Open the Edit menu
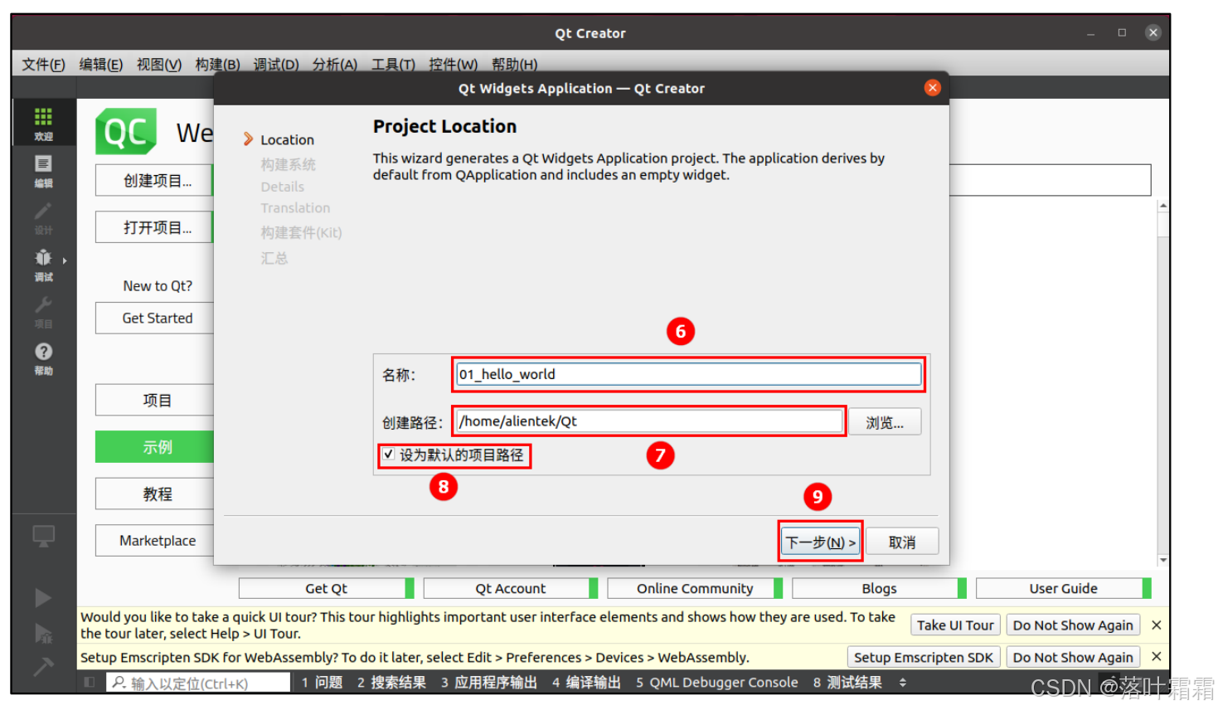This screenshot has height=710, width=1218. (101, 64)
